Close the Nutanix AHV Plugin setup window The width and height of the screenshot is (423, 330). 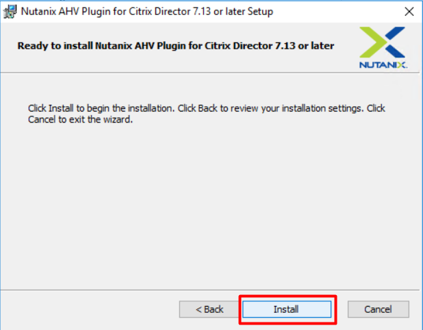click(x=409, y=11)
